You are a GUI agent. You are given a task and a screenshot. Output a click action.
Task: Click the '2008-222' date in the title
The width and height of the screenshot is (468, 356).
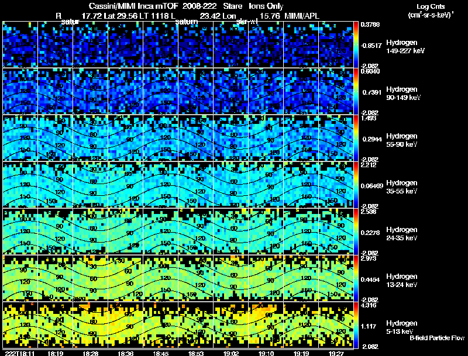coord(199,6)
